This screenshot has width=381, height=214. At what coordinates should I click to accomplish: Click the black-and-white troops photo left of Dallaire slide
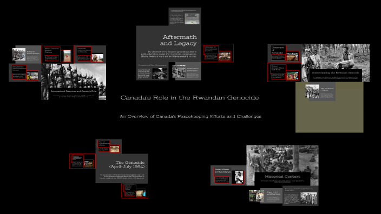coord(19,55)
